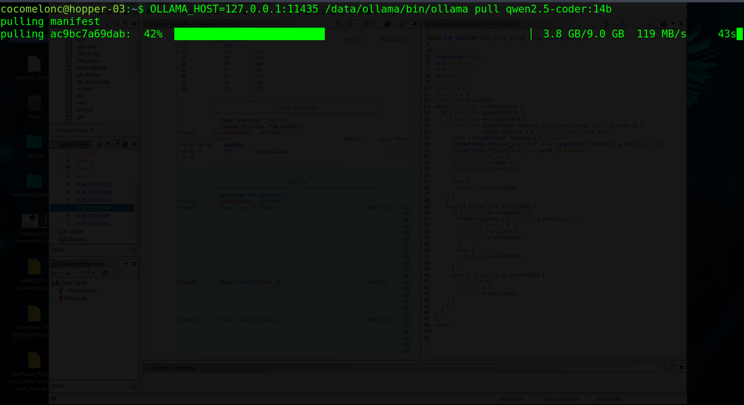
Task: Open the Listing field-layout dropdown arrow
Action: [407, 24]
